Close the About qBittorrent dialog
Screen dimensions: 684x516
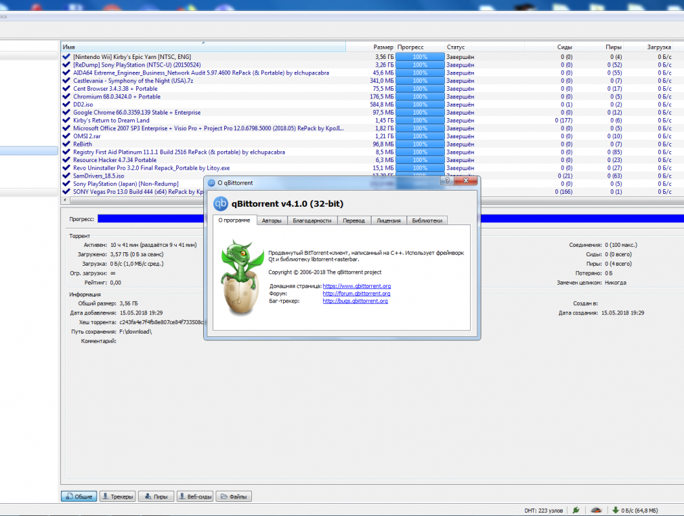[466, 180]
